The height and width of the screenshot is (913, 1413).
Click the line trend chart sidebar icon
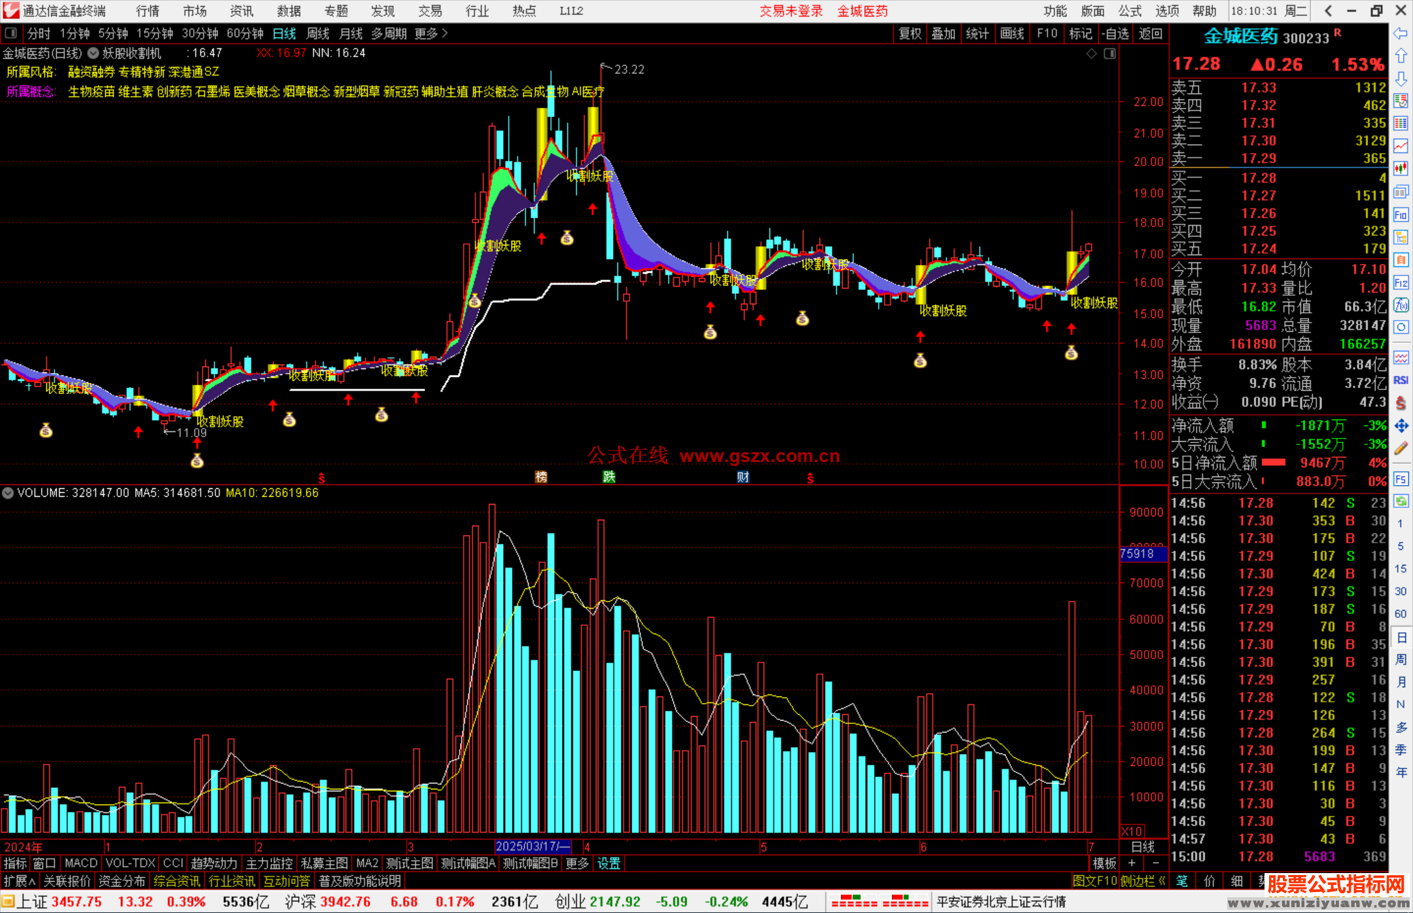tap(1401, 146)
